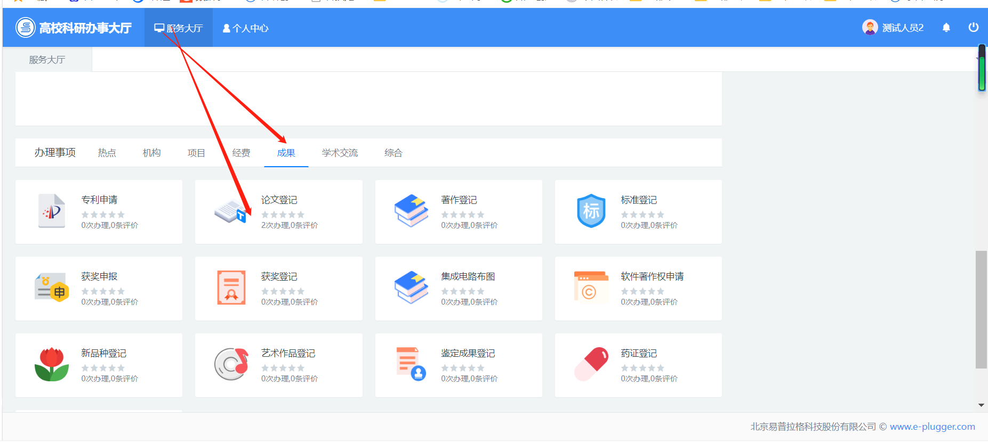
Task: Open the 论文登记 paper icon
Action: [x=230, y=211]
